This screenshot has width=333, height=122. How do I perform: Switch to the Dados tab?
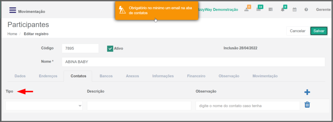pyautogui.click(x=20, y=76)
